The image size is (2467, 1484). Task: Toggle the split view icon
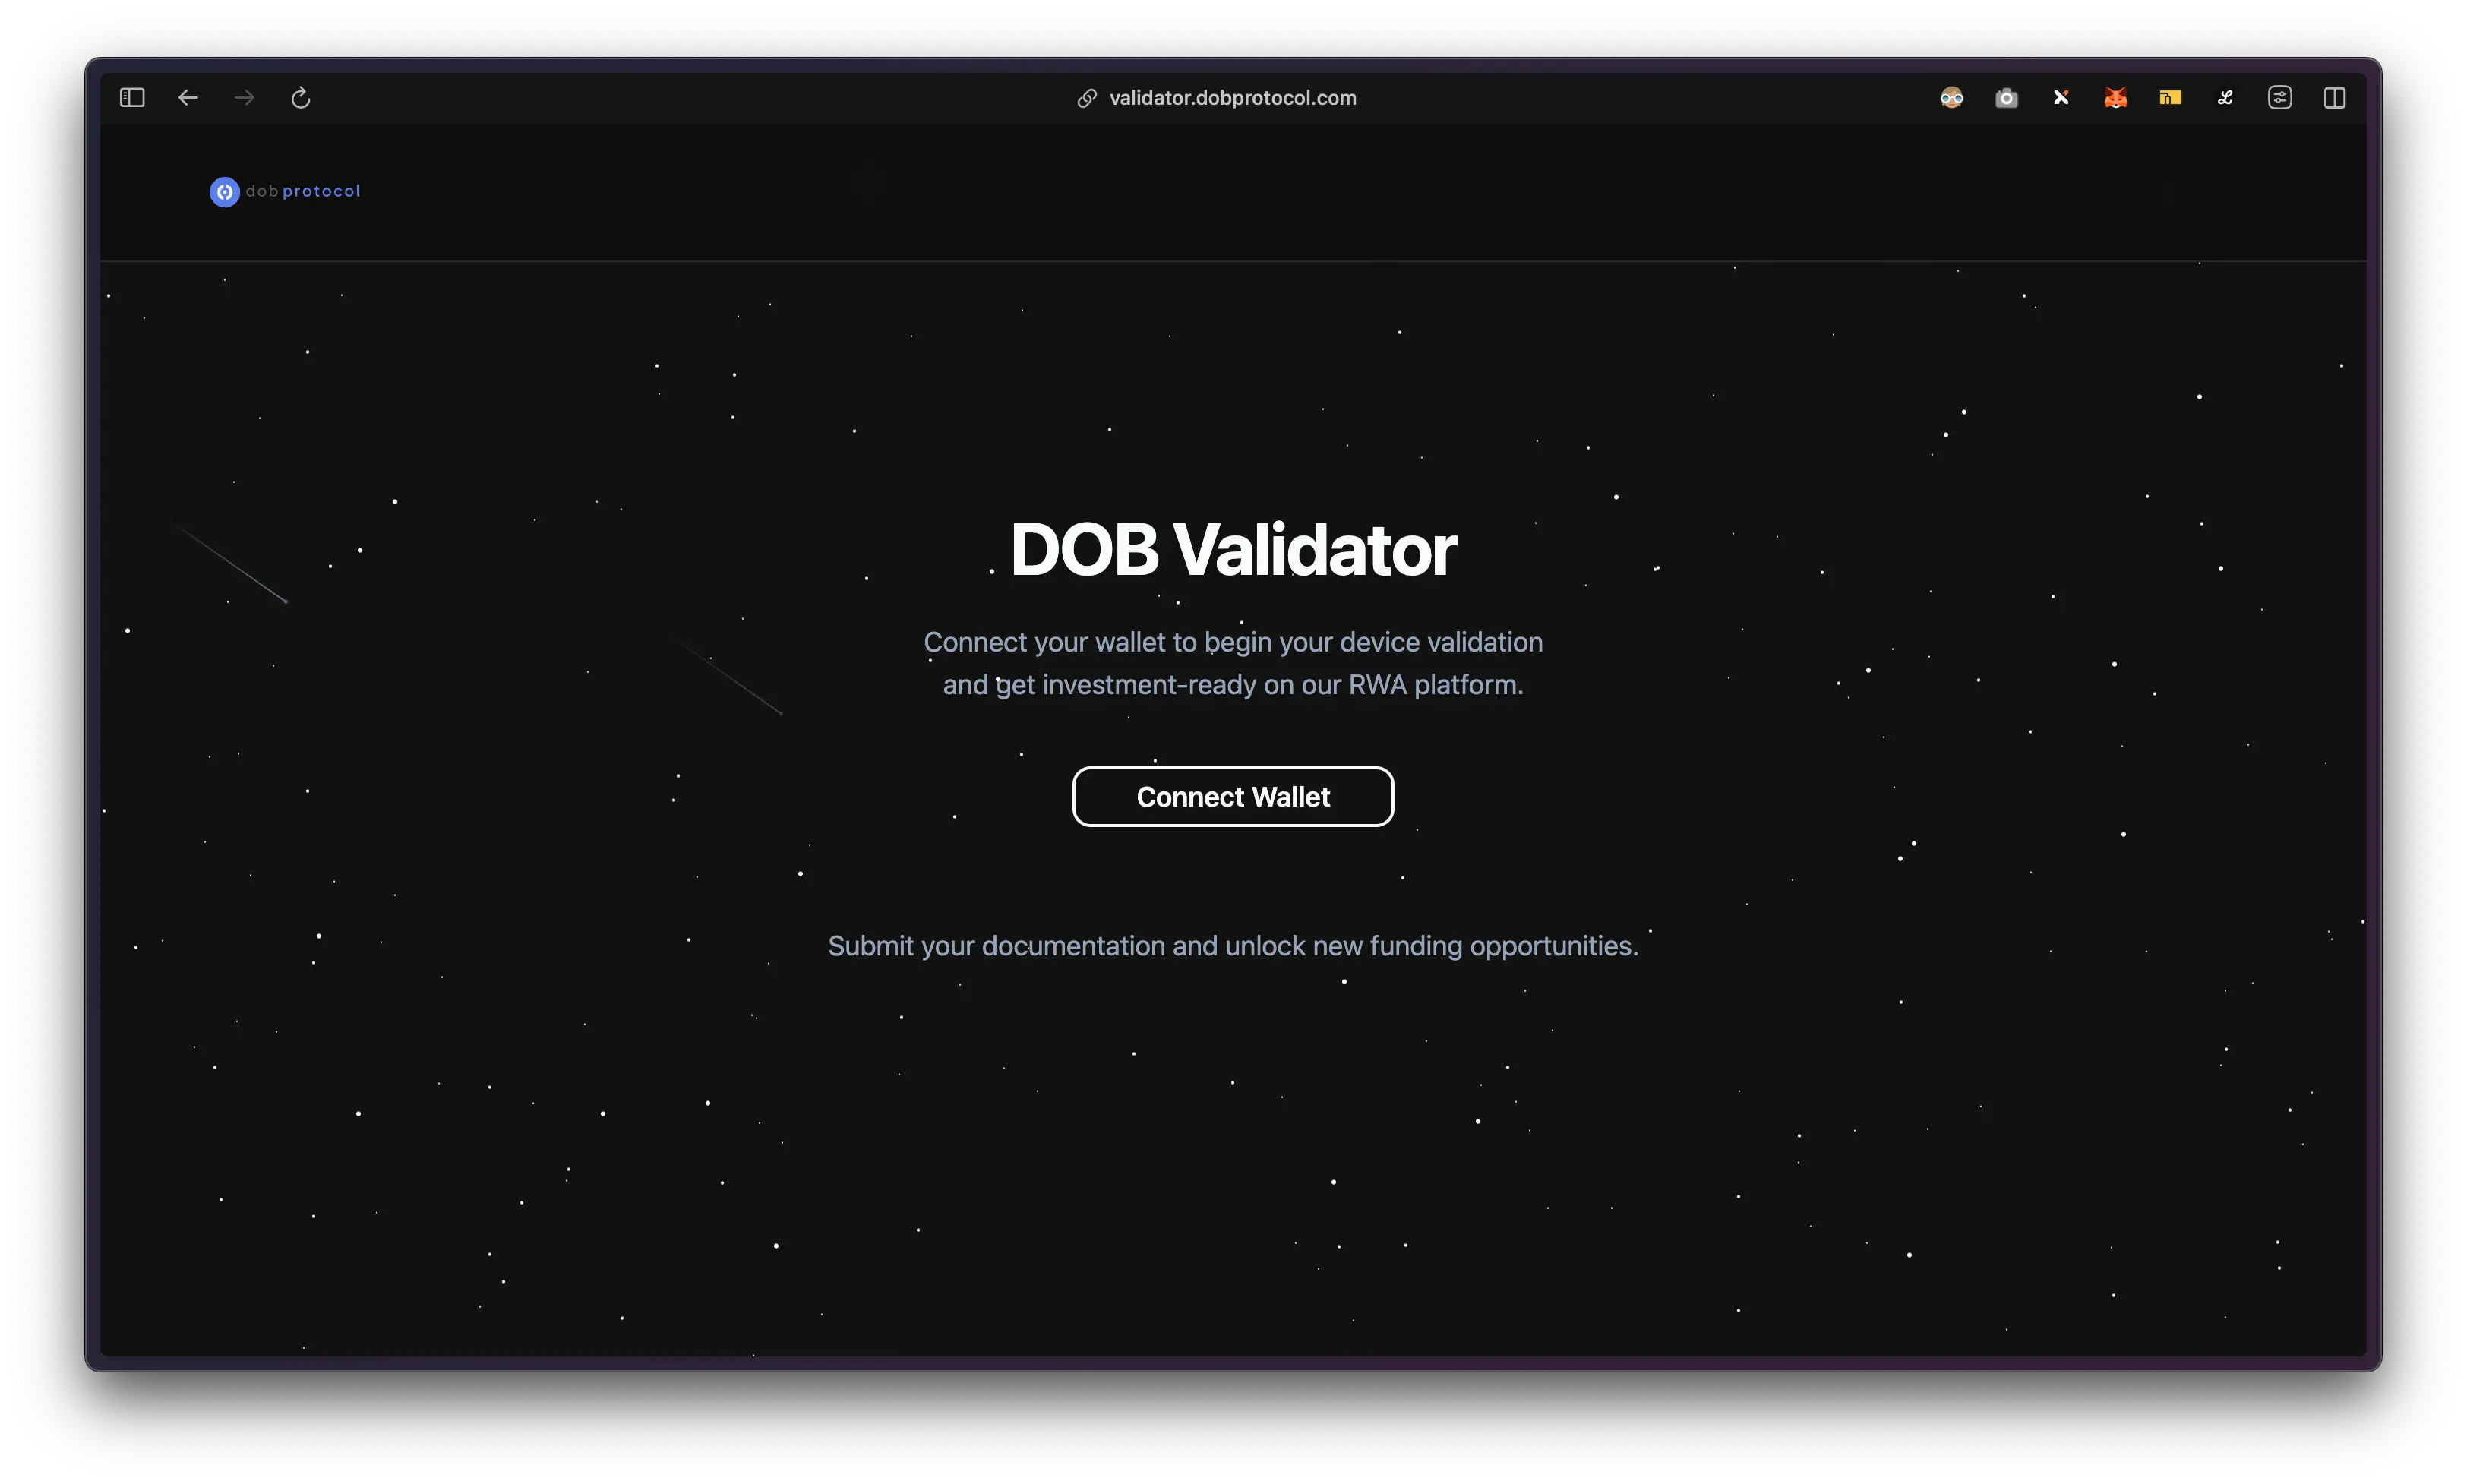(x=2334, y=98)
